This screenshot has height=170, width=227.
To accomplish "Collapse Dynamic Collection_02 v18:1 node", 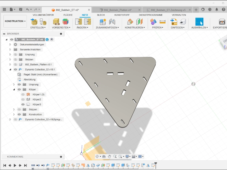I will point(10,70).
